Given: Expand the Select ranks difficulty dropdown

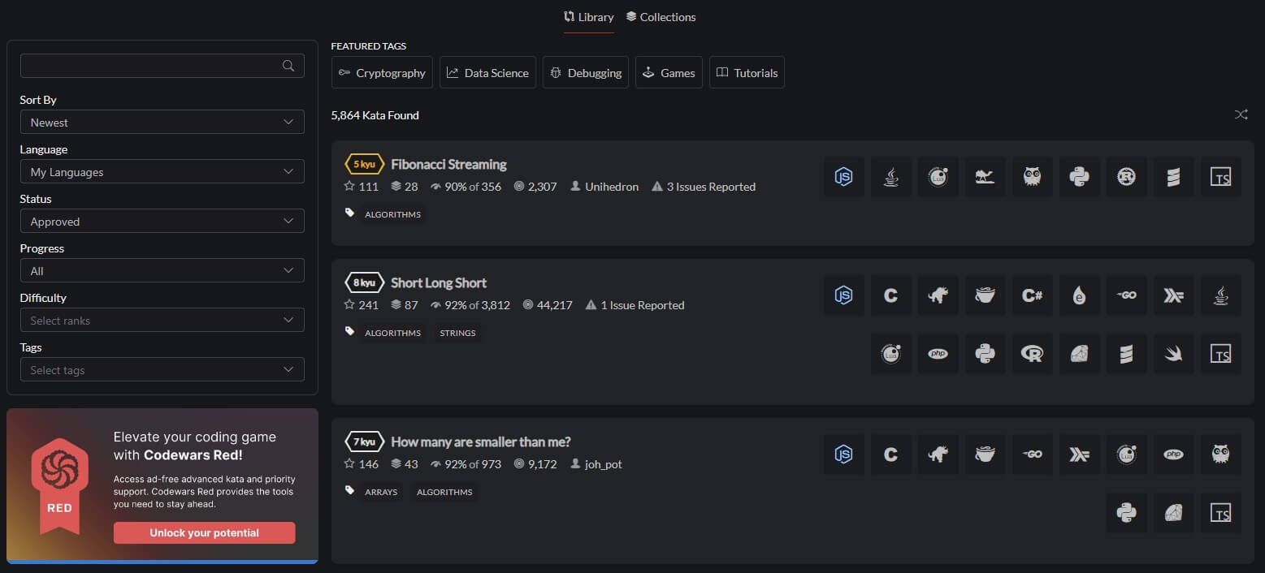Looking at the screenshot, I should [162, 320].
